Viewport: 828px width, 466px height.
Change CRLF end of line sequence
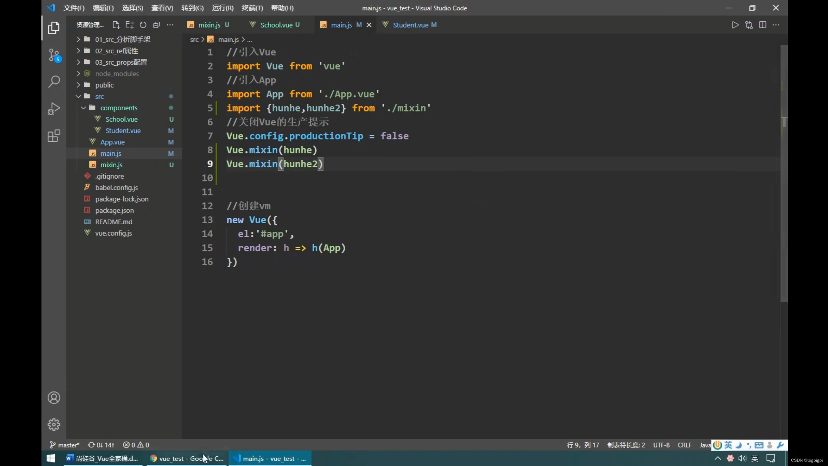(684, 445)
